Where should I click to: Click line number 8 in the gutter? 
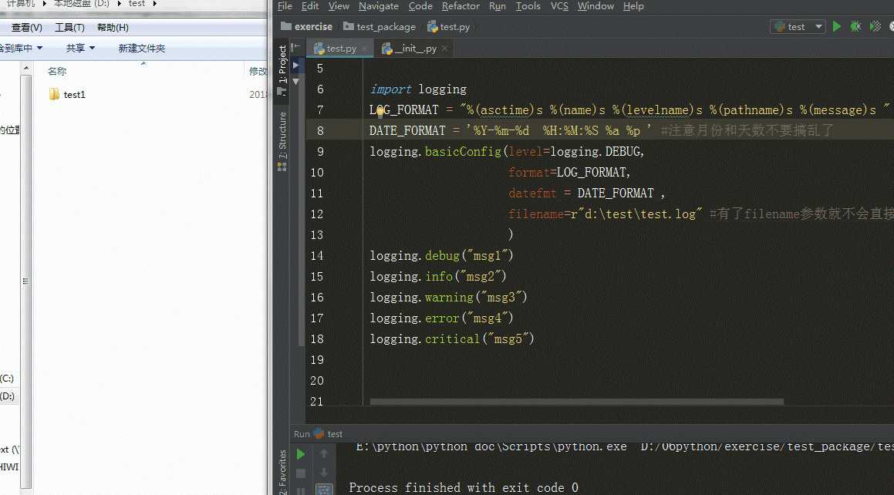[320, 130]
